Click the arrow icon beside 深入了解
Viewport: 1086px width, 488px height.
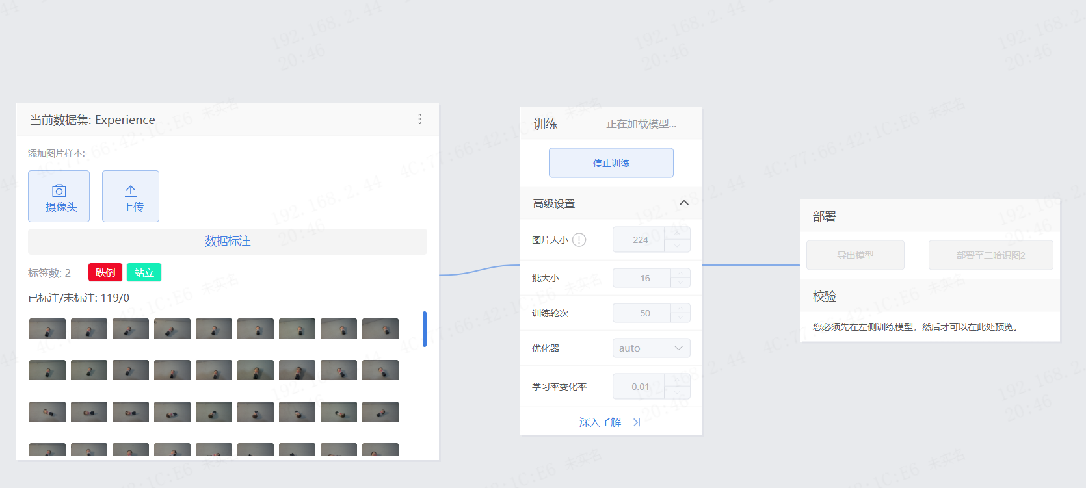(x=637, y=422)
